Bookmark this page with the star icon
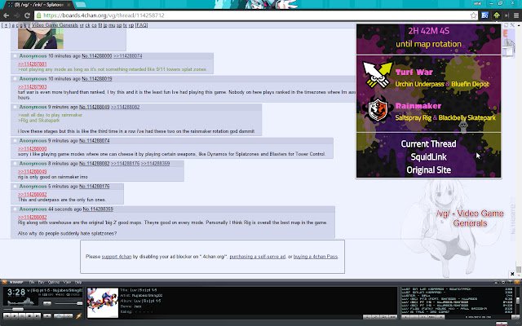The height and width of the screenshot is (326, 522). tap(473, 15)
